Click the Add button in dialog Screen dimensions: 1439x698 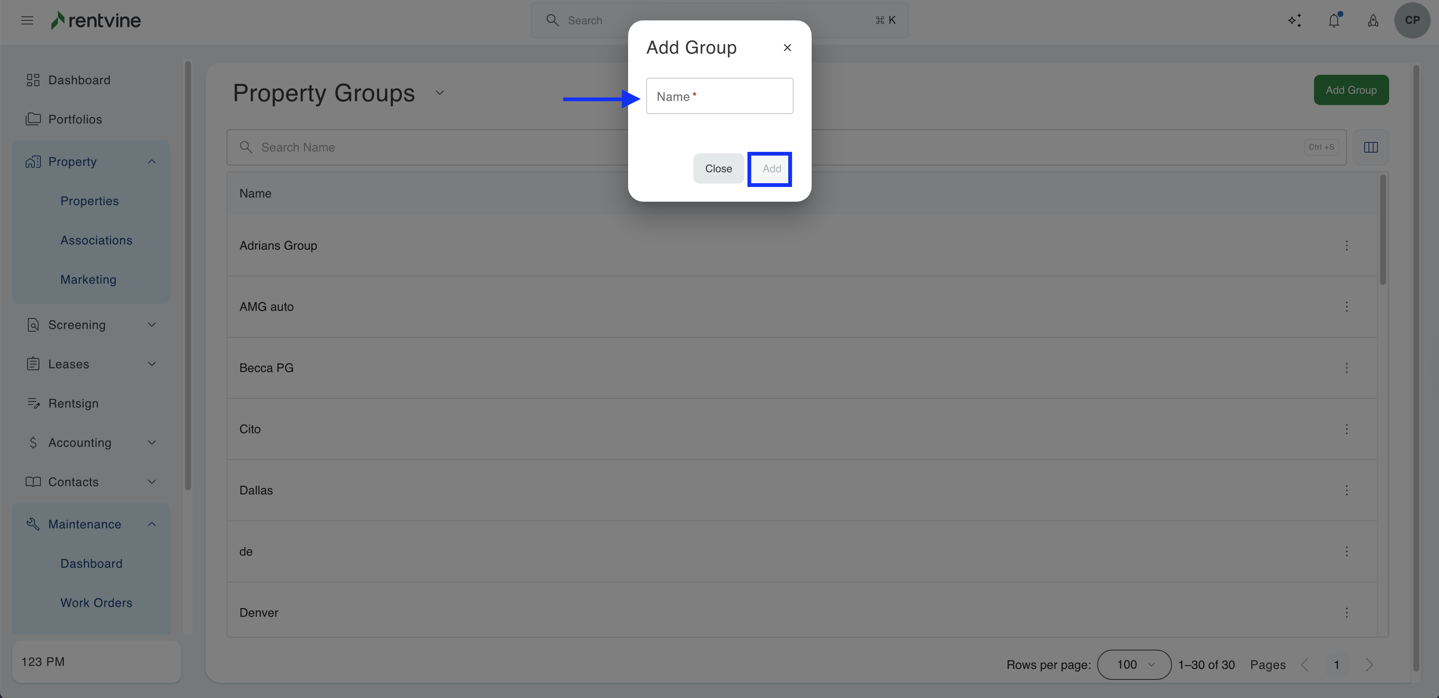click(771, 169)
